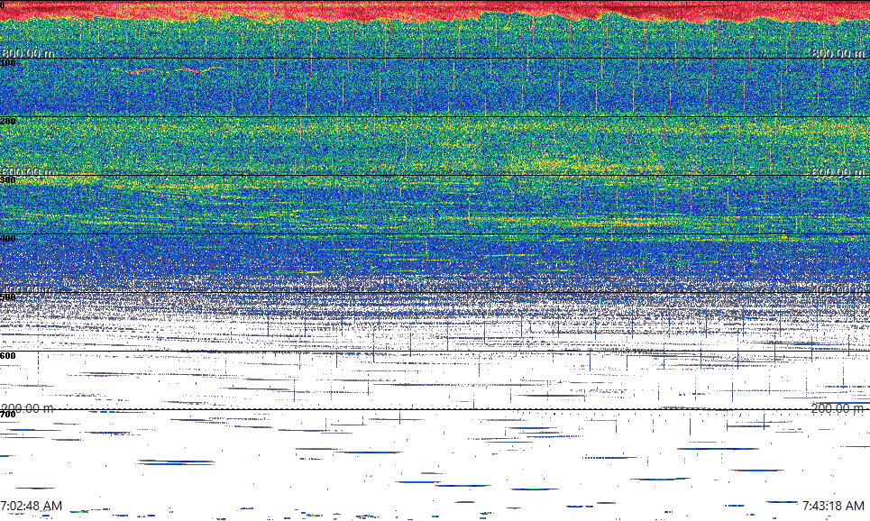Select the 500 depth scale label
Screen dimensions: 870x521
click(x=8, y=297)
